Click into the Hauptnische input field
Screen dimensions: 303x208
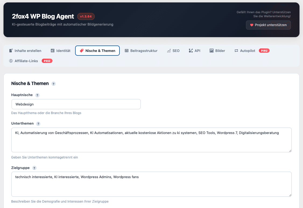point(76,104)
